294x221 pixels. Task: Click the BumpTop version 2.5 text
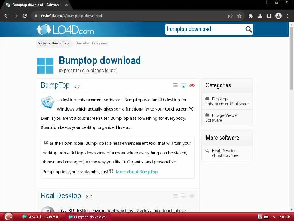coord(77,86)
